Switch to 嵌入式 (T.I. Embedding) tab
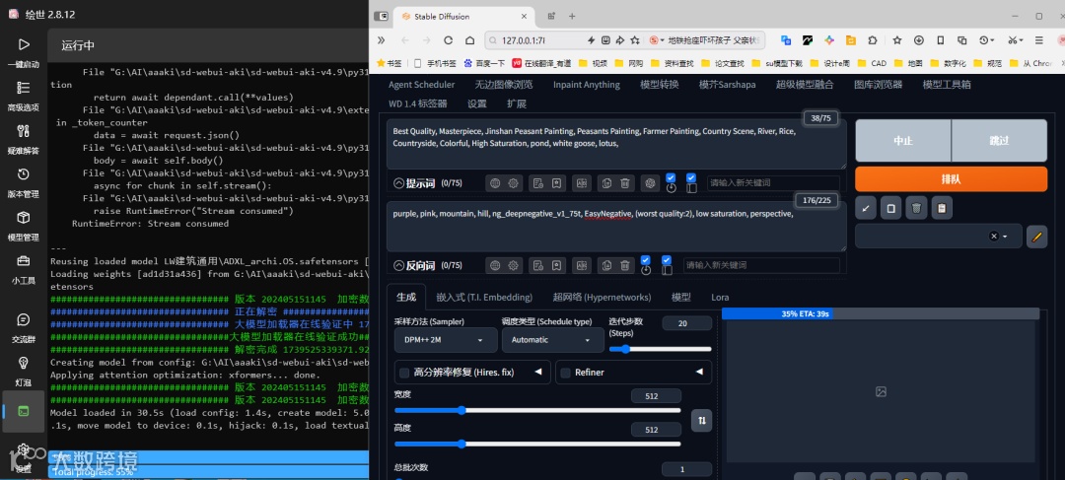 (484, 297)
